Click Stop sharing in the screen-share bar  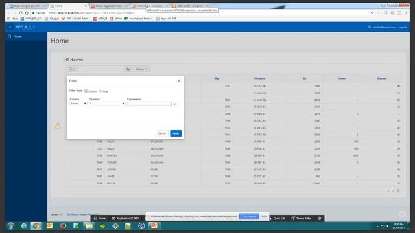pos(249,216)
